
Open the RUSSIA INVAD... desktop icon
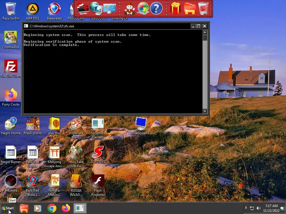click(76, 185)
